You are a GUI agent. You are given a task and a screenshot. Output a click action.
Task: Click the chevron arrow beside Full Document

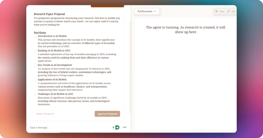(x=155, y=12)
